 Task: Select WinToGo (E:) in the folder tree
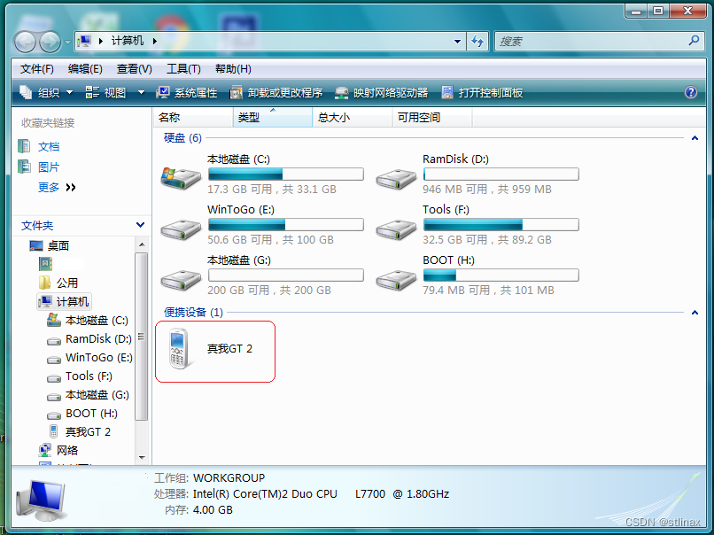[x=99, y=358]
